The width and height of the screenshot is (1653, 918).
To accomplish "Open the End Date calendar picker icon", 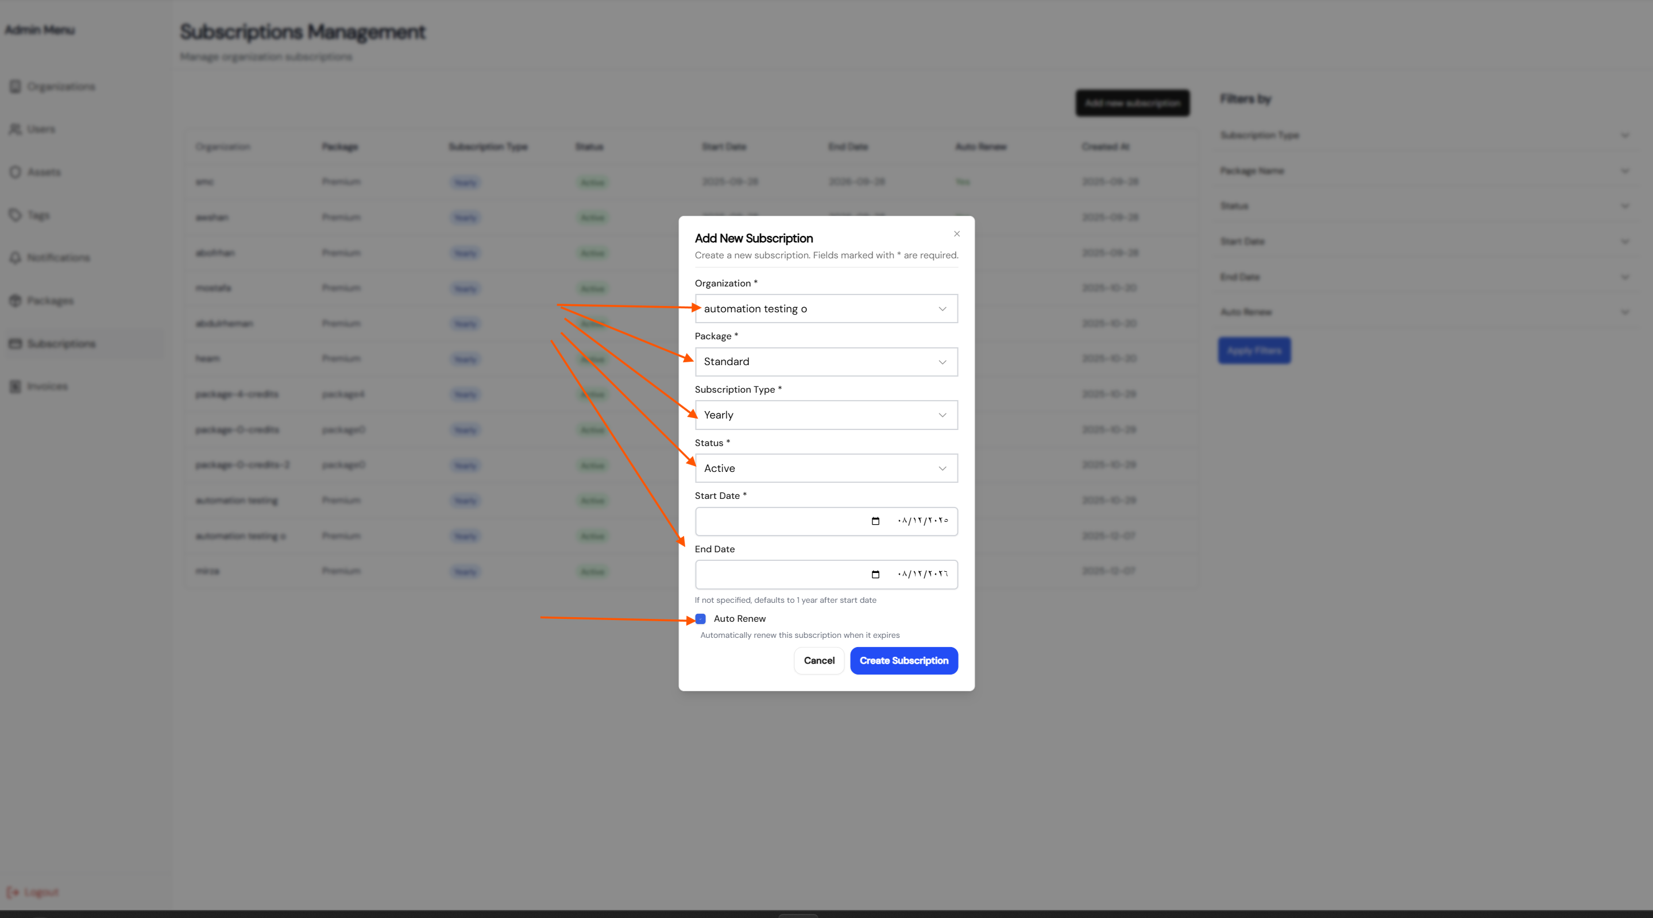I will coord(875,574).
